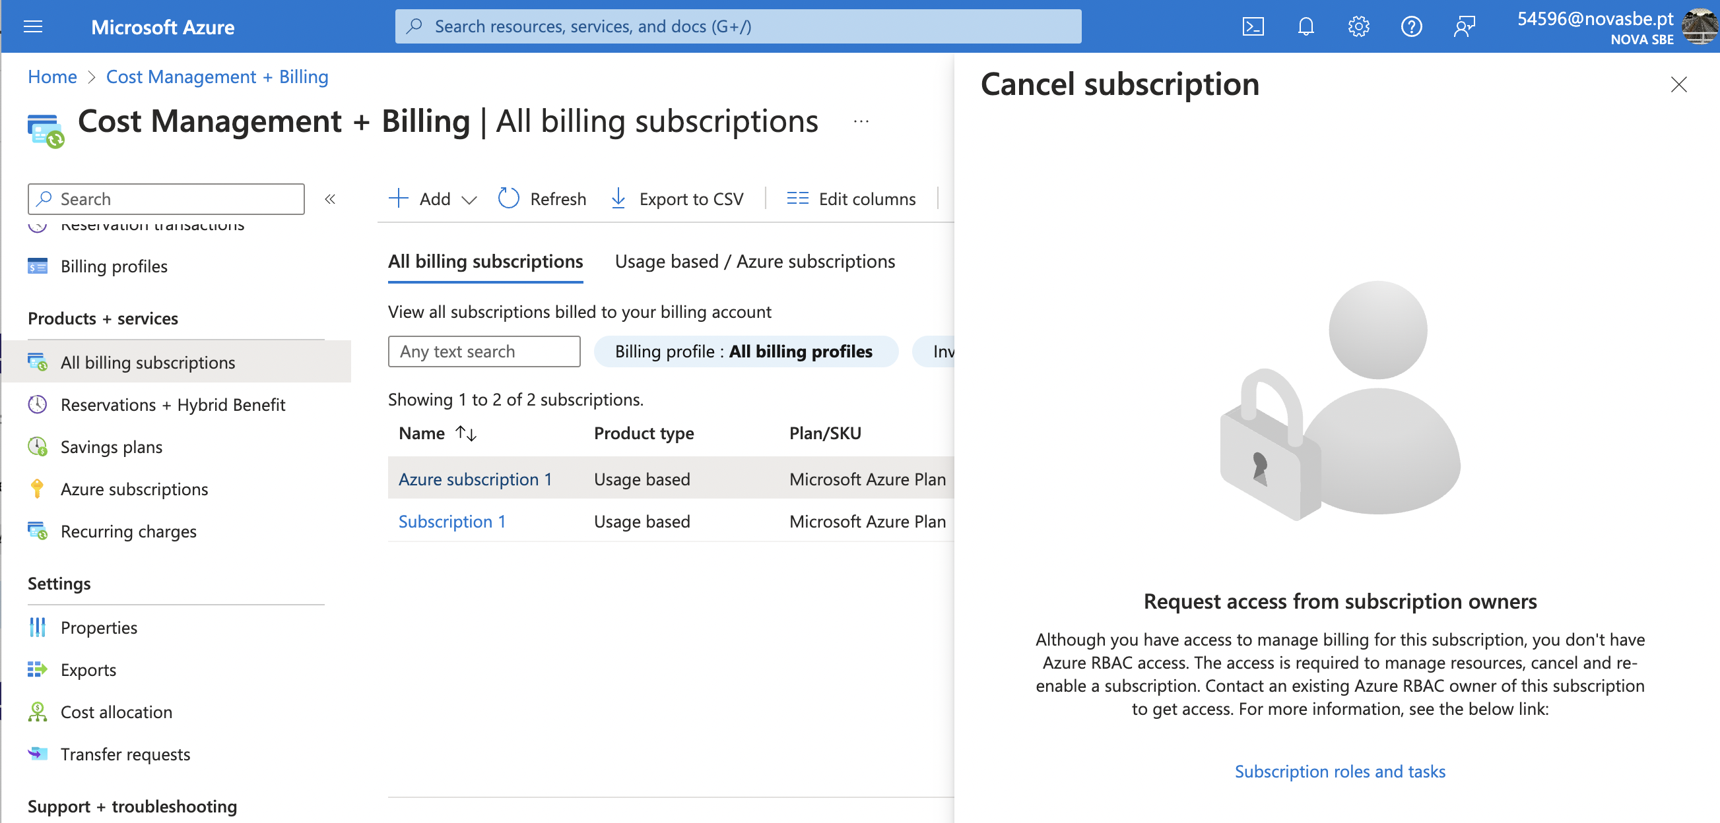Close the Cancel subscription panel
Screen dimensions: 1720x823
(1678, 84)
